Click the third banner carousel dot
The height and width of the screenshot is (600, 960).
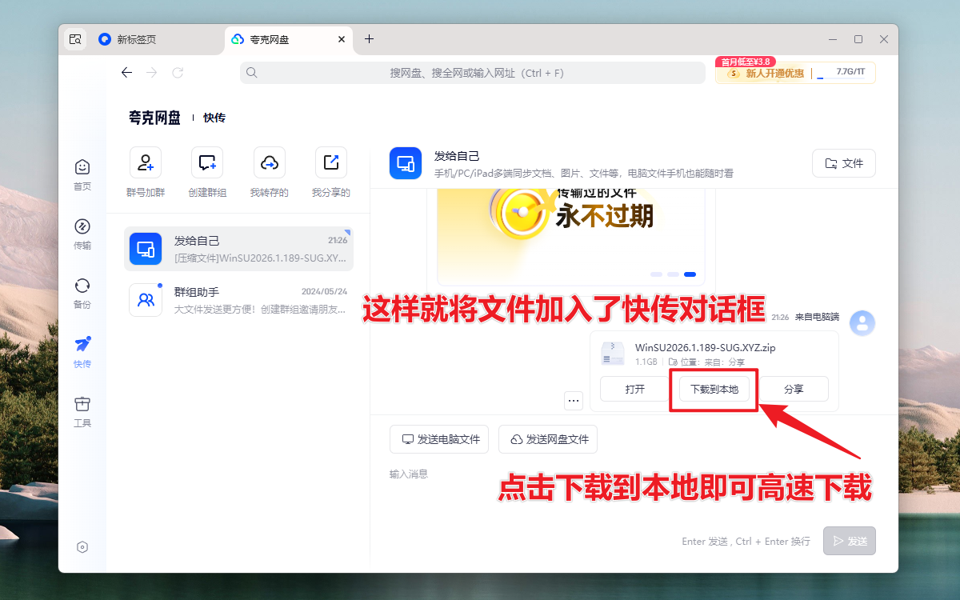click(x=690, y=274)
